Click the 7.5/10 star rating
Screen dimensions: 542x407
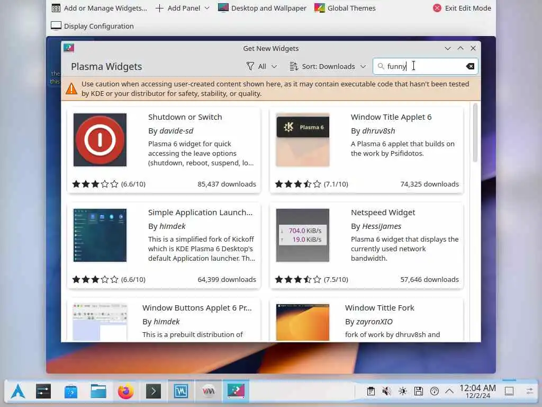[x=311, y=280]
